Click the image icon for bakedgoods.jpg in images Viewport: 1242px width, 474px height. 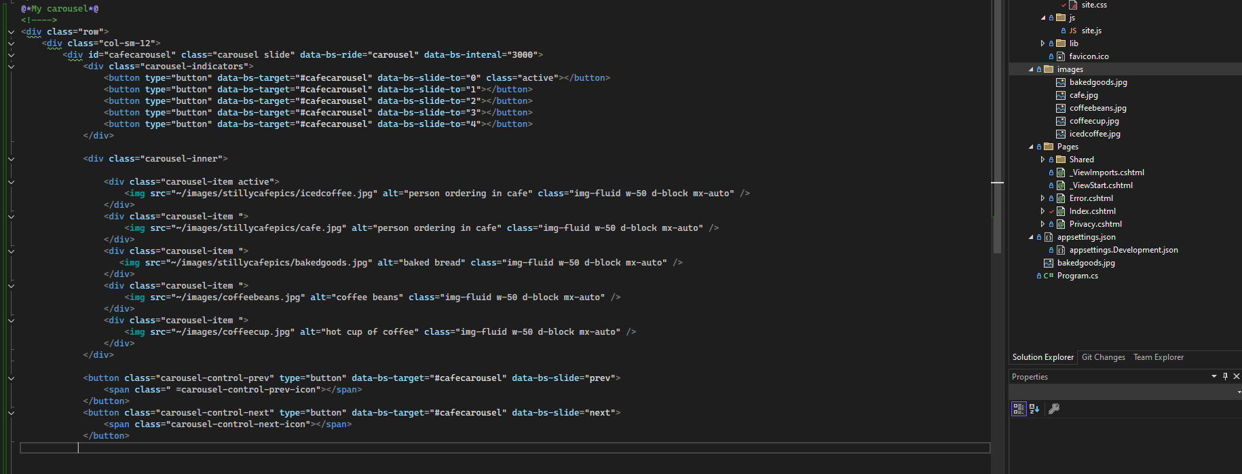click(1061, 82)
